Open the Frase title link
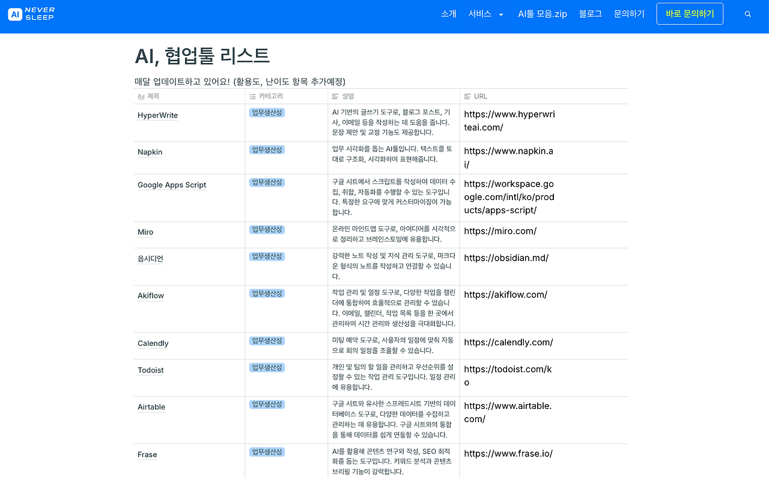769x478 pixels. point(147,455)
